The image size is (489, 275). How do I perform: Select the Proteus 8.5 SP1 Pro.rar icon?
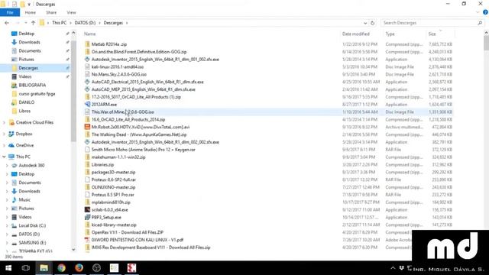coord(87,195)
